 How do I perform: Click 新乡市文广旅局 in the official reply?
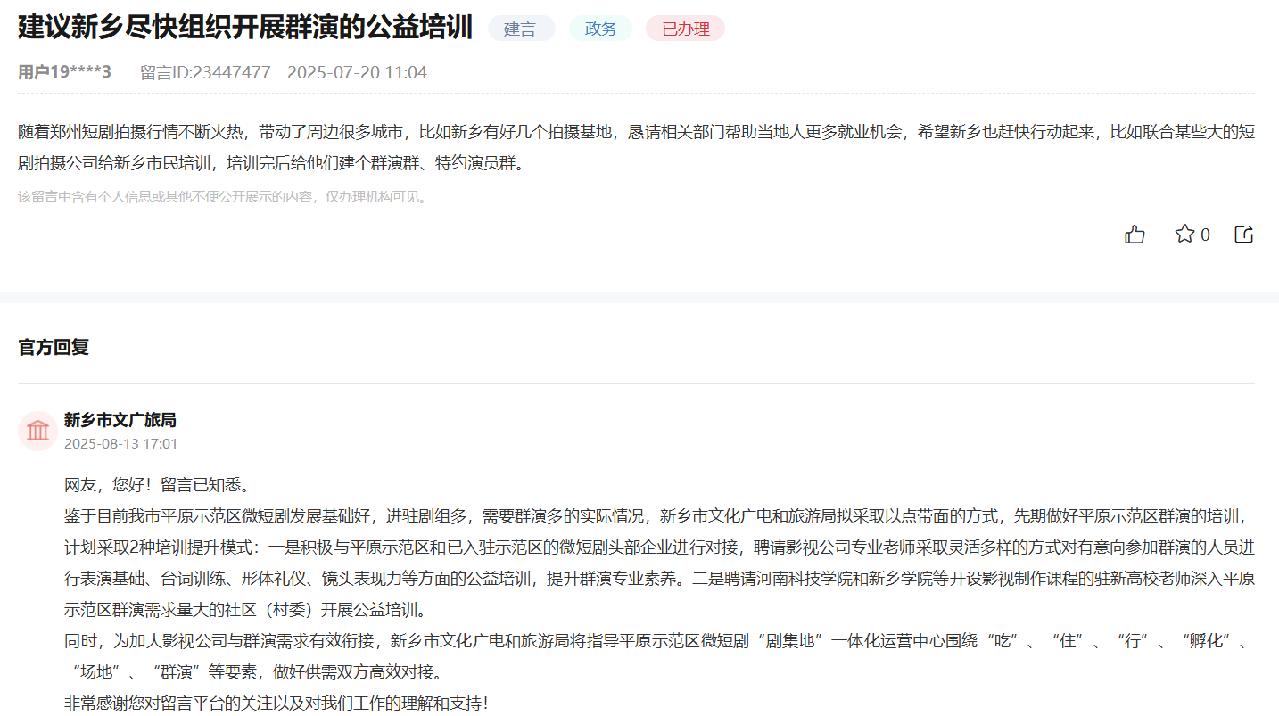pyautogui.click(x=120, y=419)
